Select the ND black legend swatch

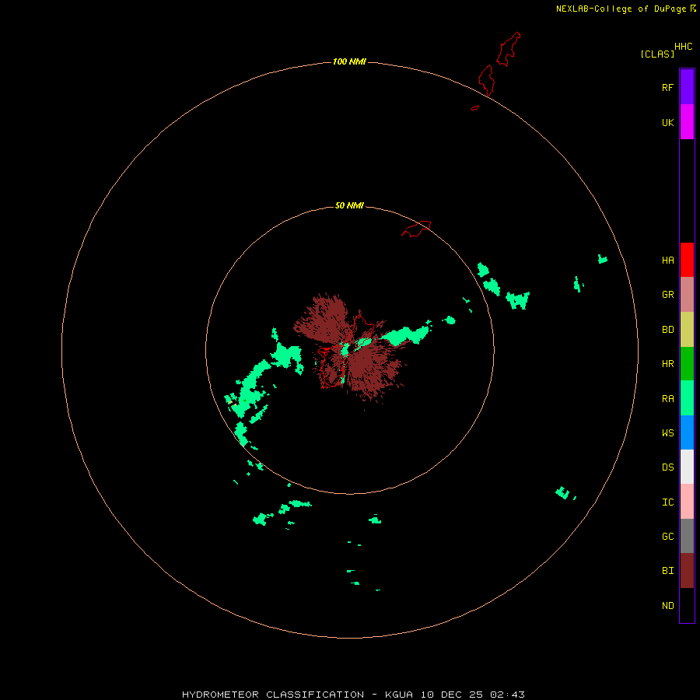coord(687,605)
